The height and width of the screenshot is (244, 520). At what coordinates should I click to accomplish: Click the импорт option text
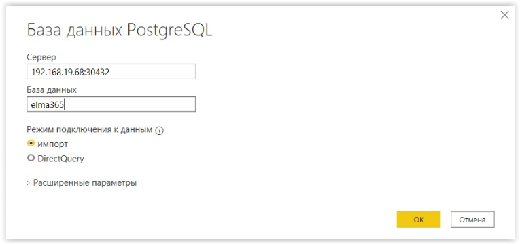53,144
